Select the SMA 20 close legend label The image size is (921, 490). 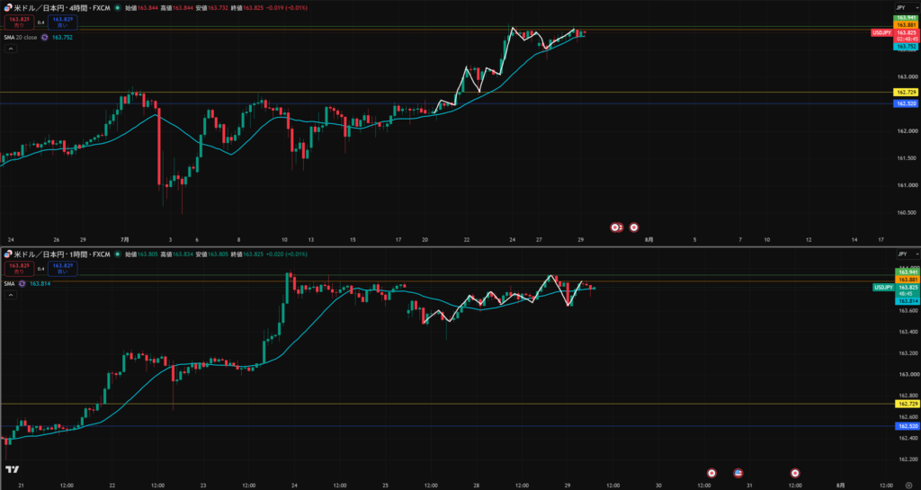tap(21, 37)
